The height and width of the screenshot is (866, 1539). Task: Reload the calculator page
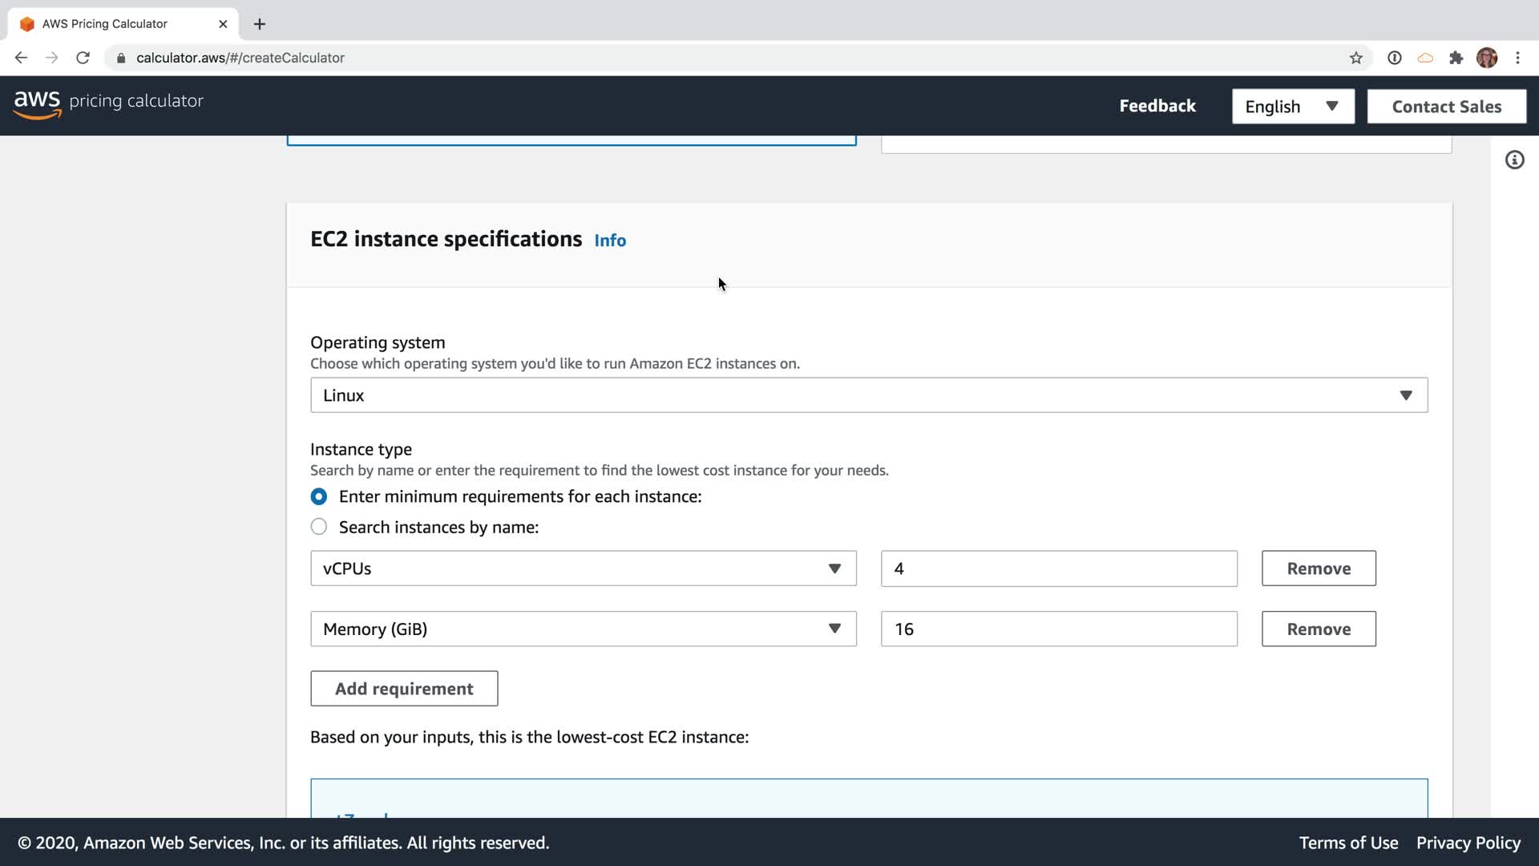pos(83,58)
